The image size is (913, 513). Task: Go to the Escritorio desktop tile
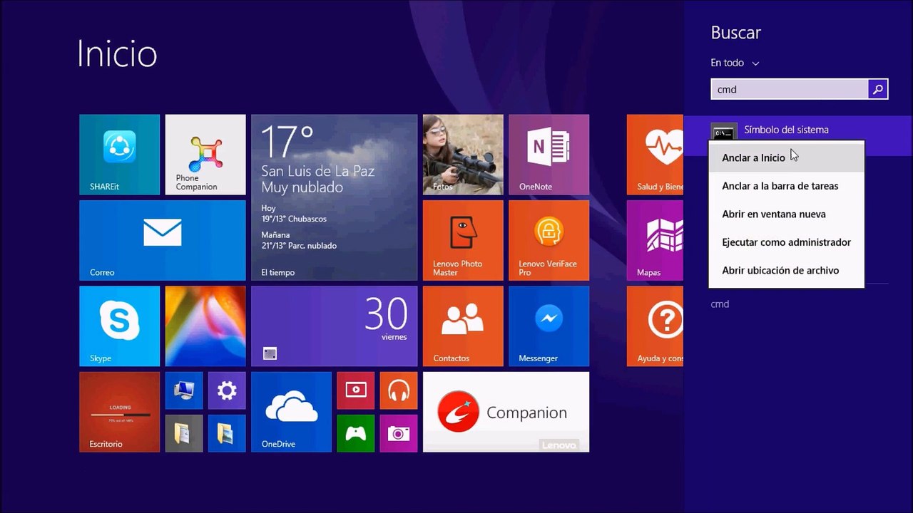pyautogui.click(x=119, y=412)
